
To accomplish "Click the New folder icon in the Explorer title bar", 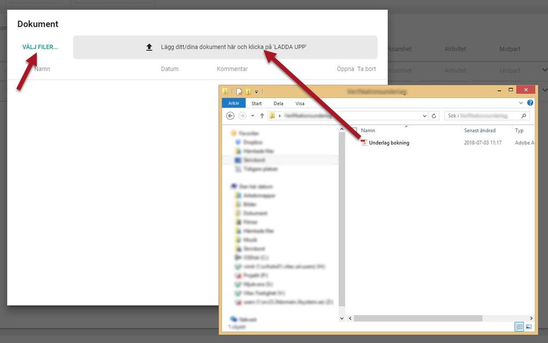I will (248, 91).
